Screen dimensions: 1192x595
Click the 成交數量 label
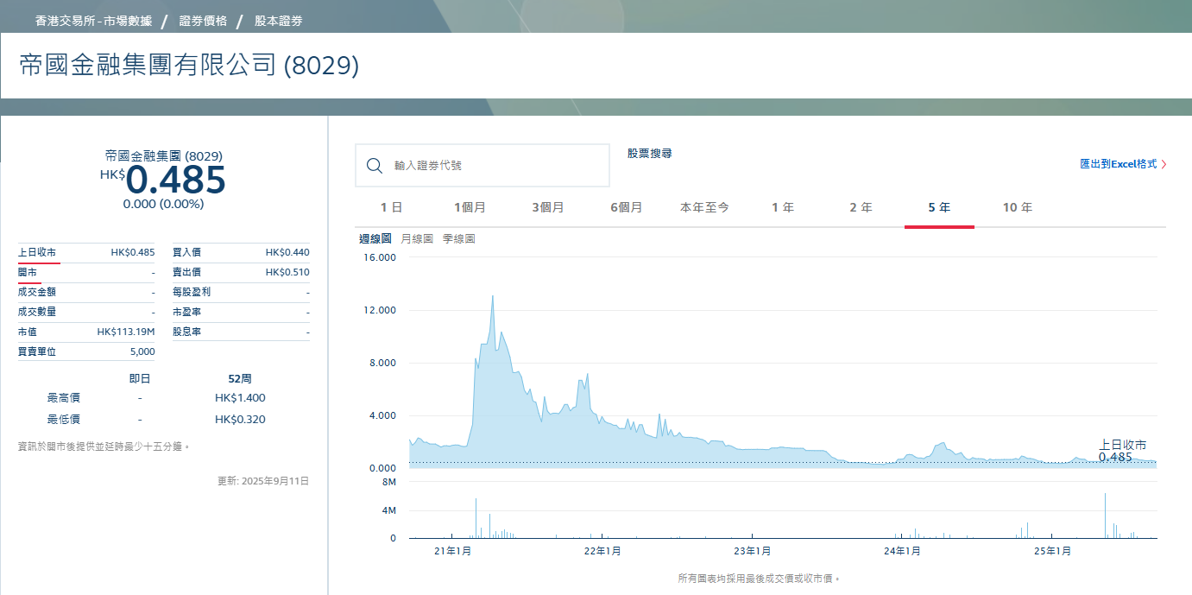(x=36, y=312)
